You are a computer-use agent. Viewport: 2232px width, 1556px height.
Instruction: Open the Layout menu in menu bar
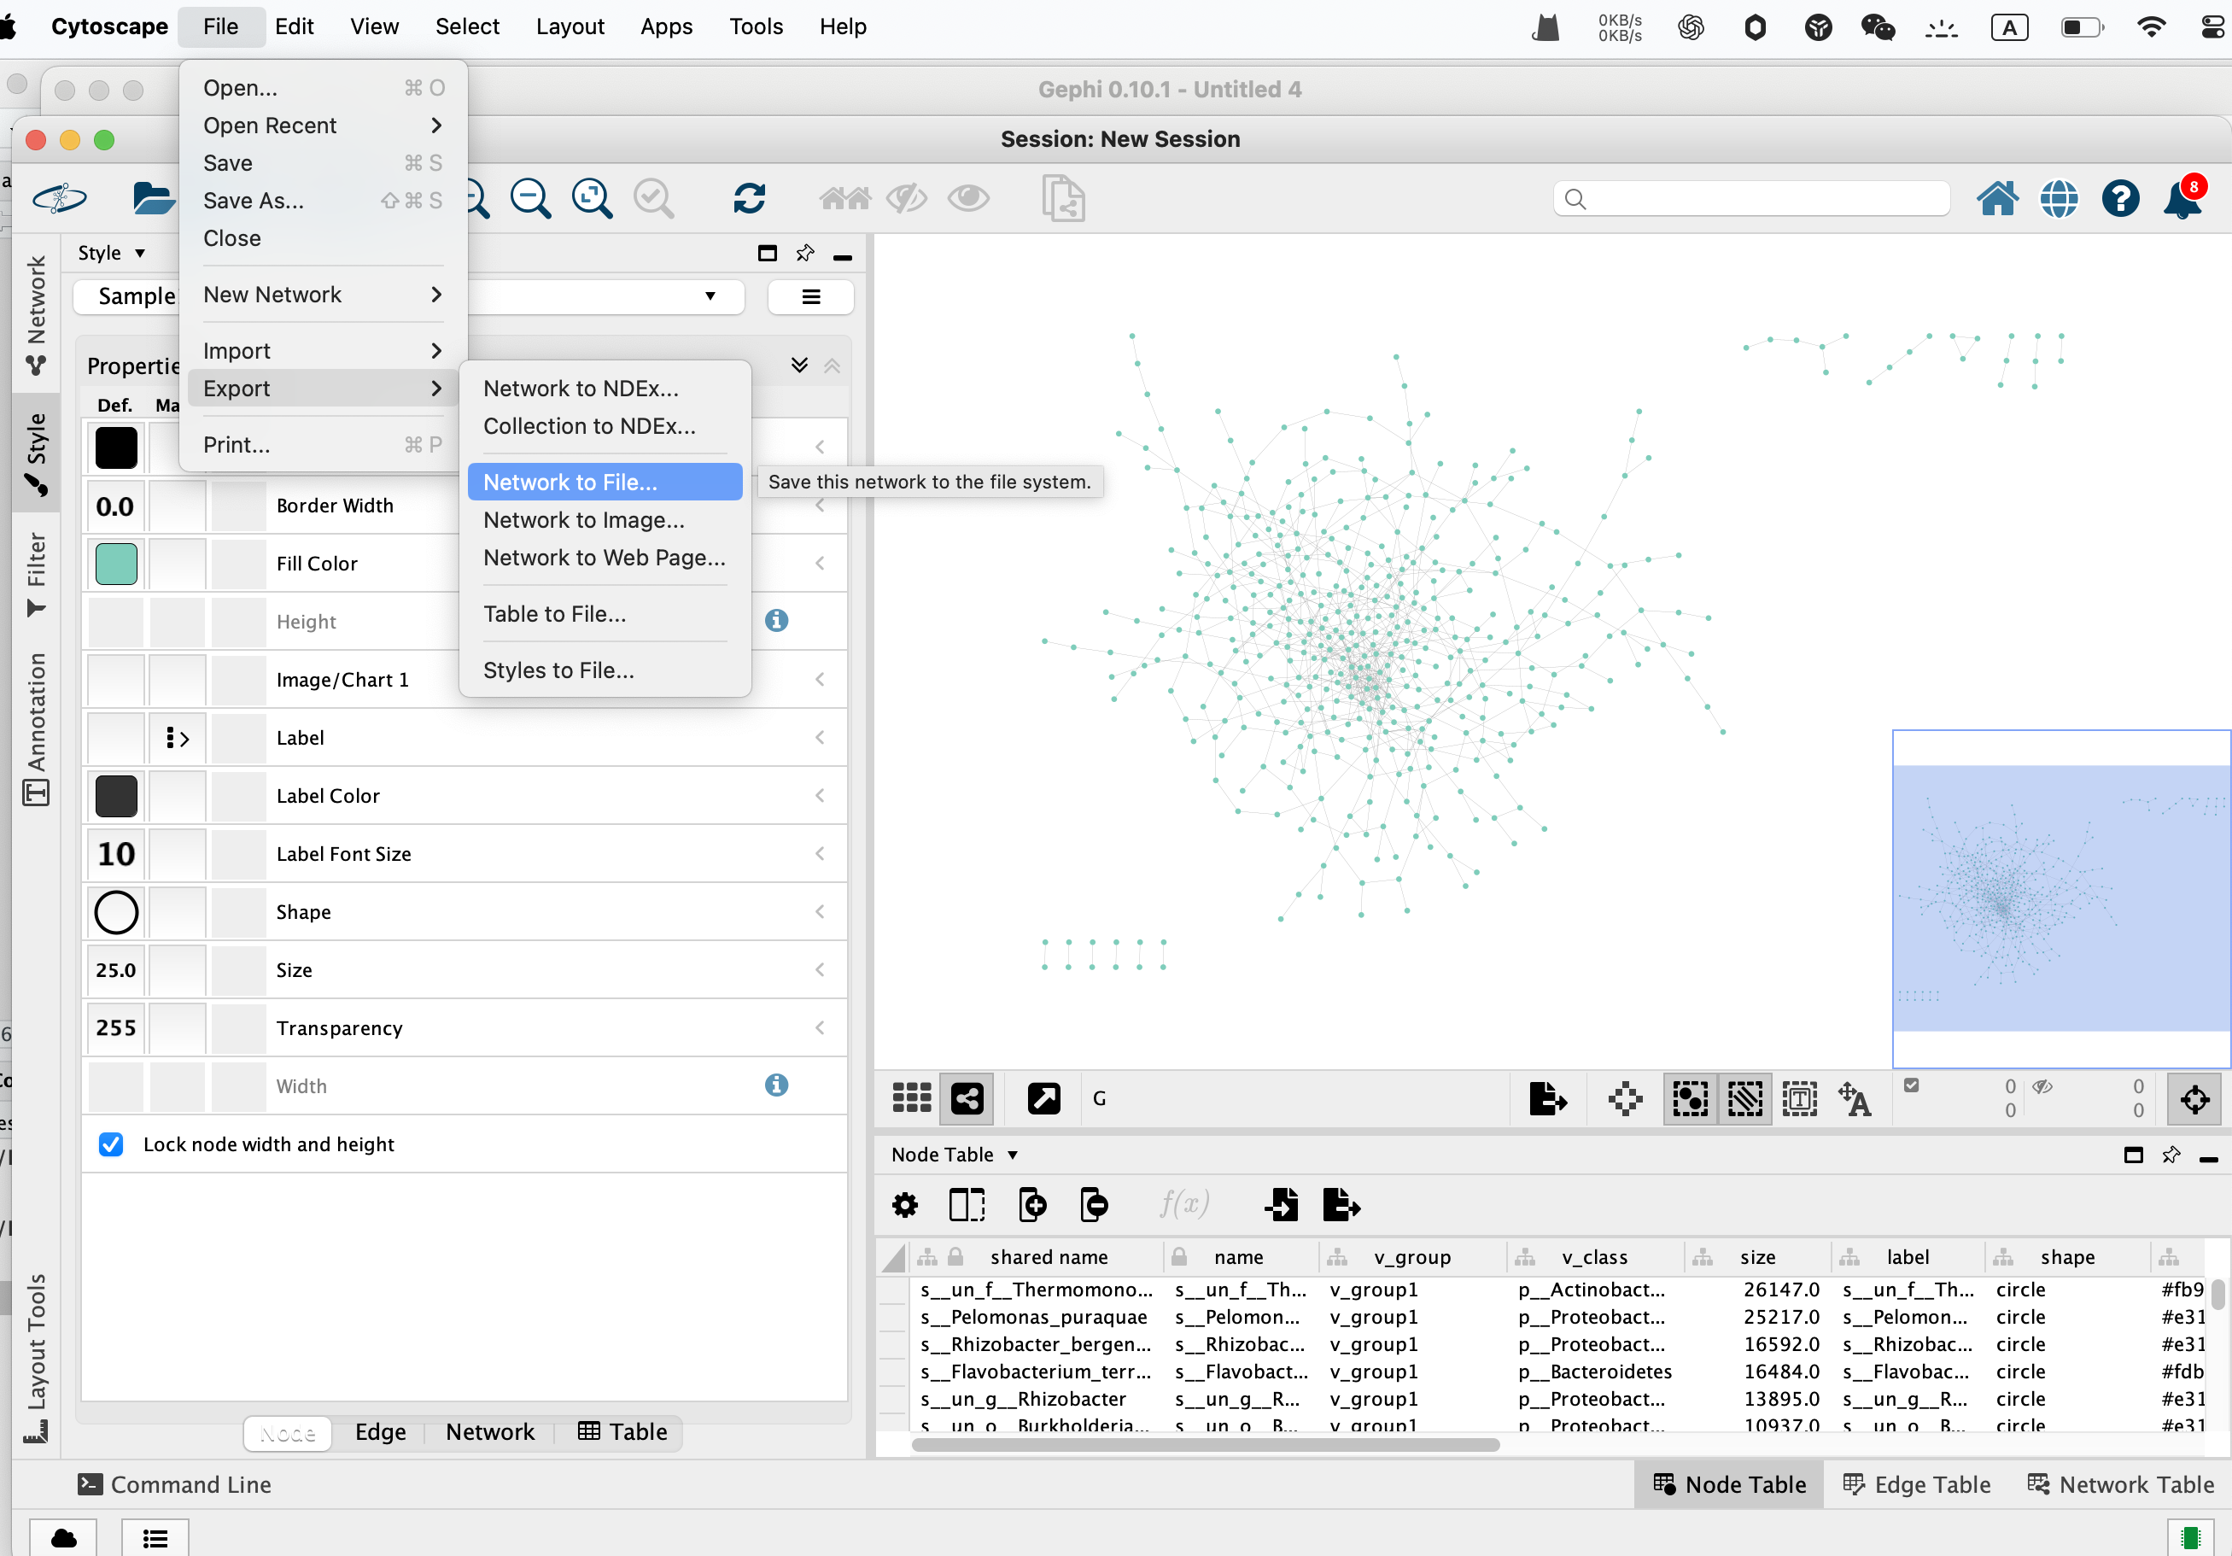pyautogui.click(x=570, y=26)
